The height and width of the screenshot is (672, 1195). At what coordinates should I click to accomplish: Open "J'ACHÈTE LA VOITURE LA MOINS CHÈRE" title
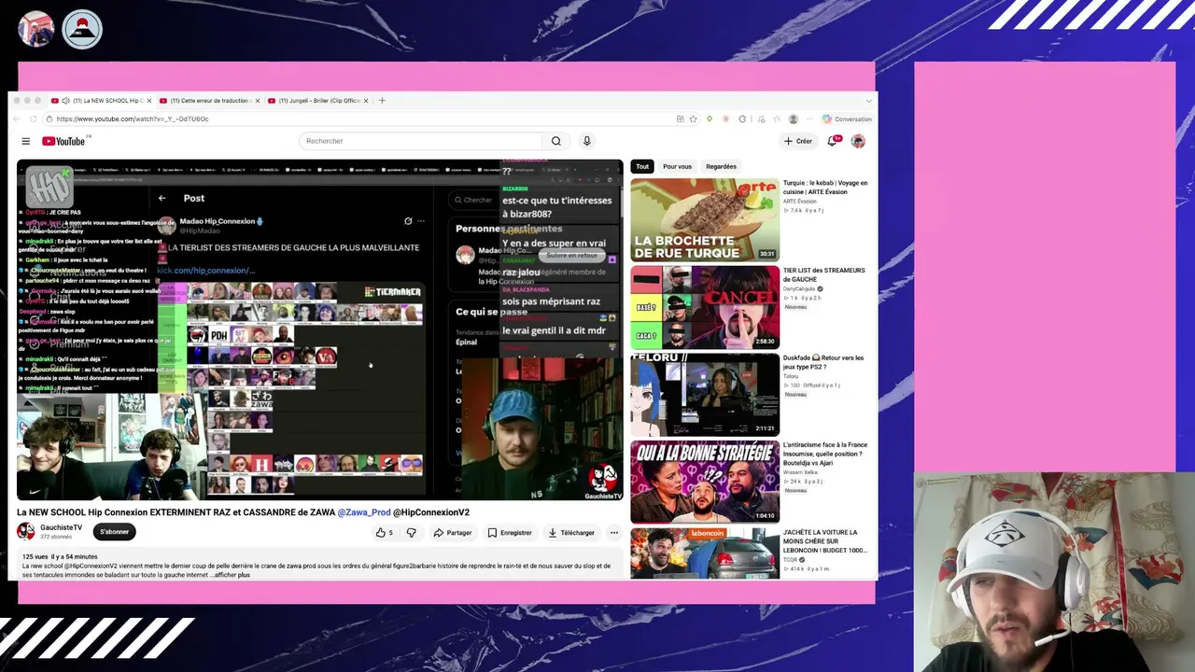tap(825, 541)
